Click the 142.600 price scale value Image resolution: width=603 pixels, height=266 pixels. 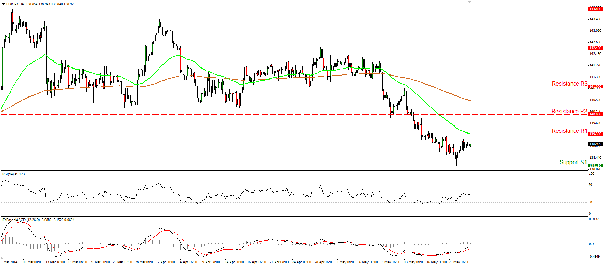coord(595,42)
